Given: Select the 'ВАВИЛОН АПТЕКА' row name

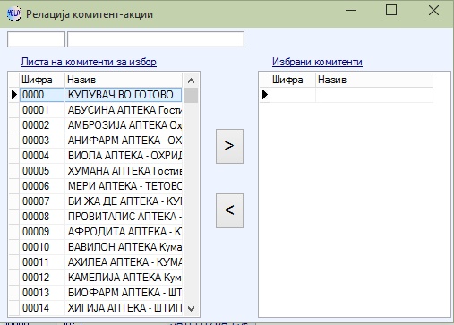Looking at the screenshot, I should (124, 247).
